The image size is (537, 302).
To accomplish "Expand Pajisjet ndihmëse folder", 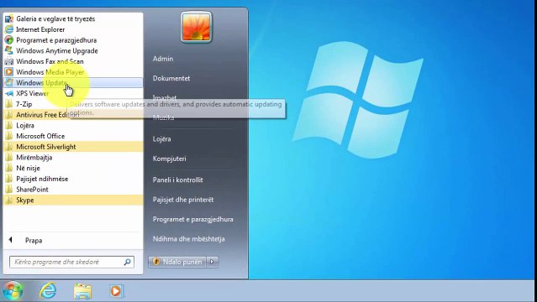I will [x=73, y=179].
